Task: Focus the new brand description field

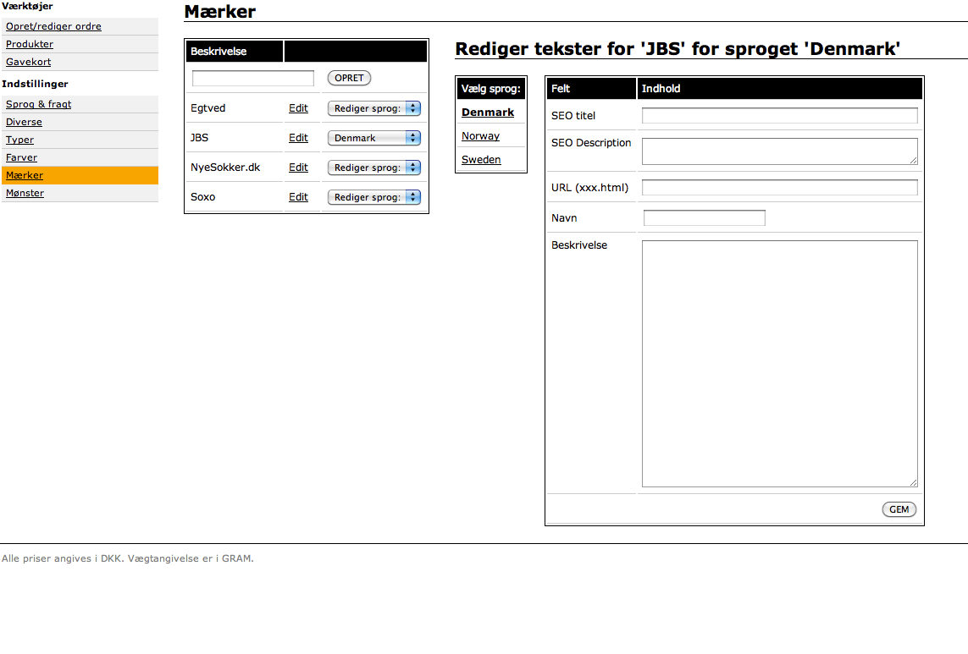Action: coord(253,79)
